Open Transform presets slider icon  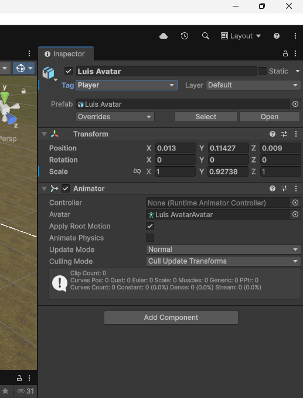coord(284,134)
